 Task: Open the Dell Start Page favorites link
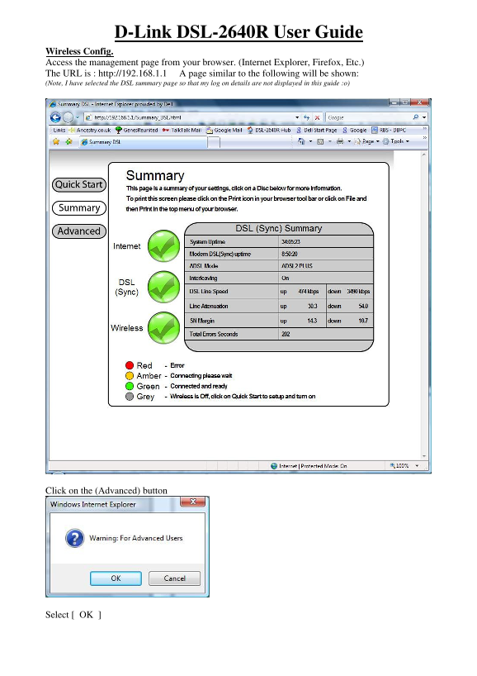316,130
